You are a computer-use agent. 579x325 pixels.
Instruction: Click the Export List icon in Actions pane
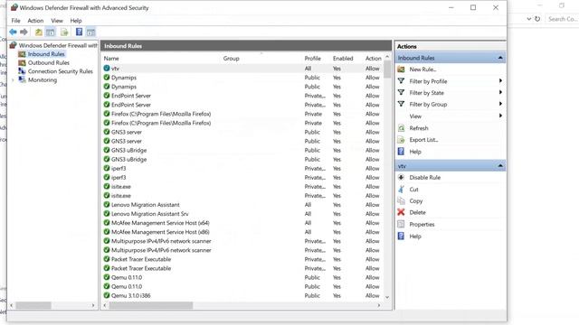point(401,140)
